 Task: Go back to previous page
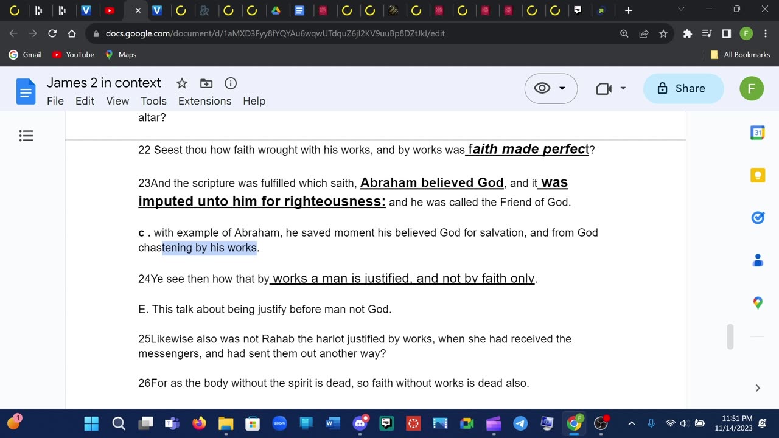(13, 33)
